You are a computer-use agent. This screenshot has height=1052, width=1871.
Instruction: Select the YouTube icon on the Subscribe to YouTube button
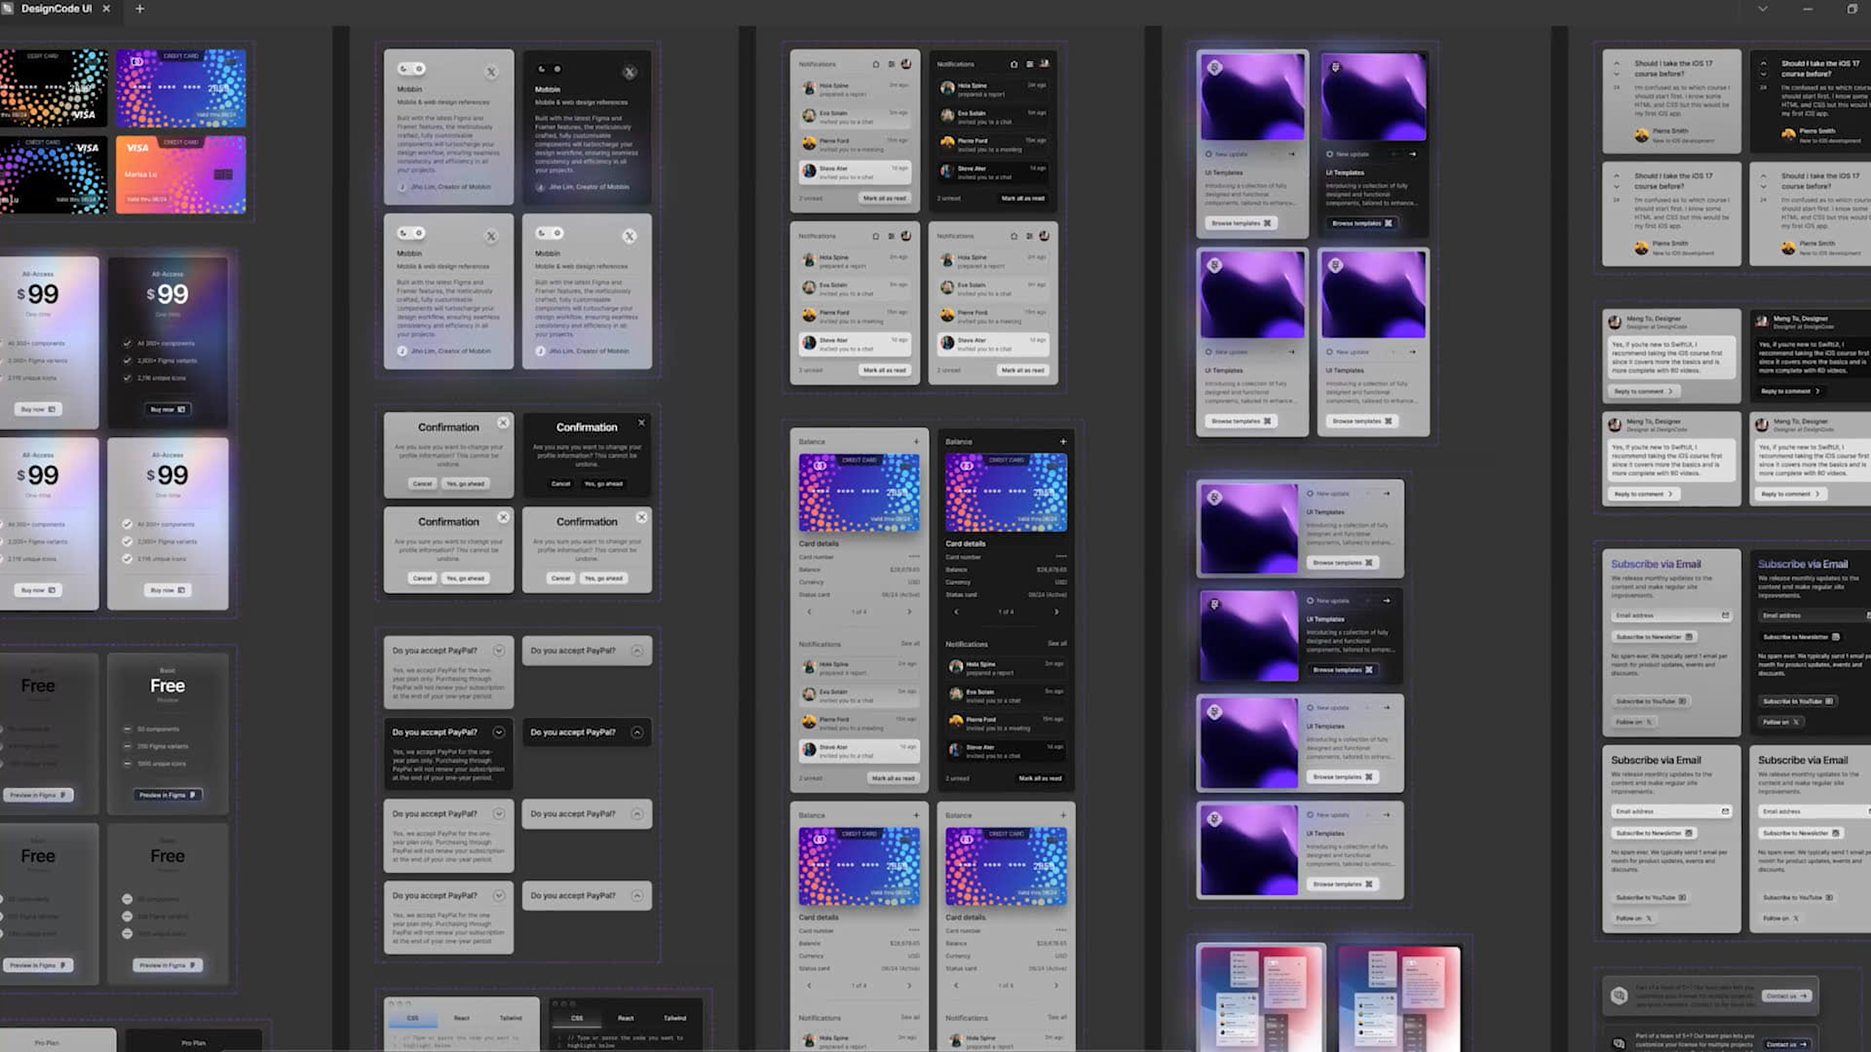pos(1681,701)
